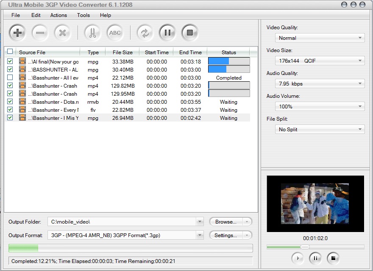Click the 'rmvb' type cell
Screen dimensions: 373x271
pos(93,102)
